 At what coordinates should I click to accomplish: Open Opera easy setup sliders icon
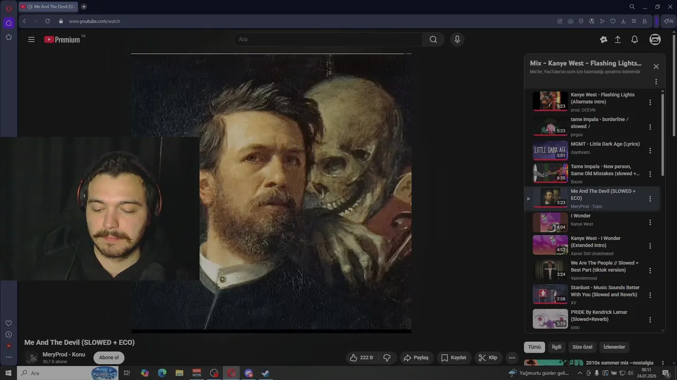[634, 21]
